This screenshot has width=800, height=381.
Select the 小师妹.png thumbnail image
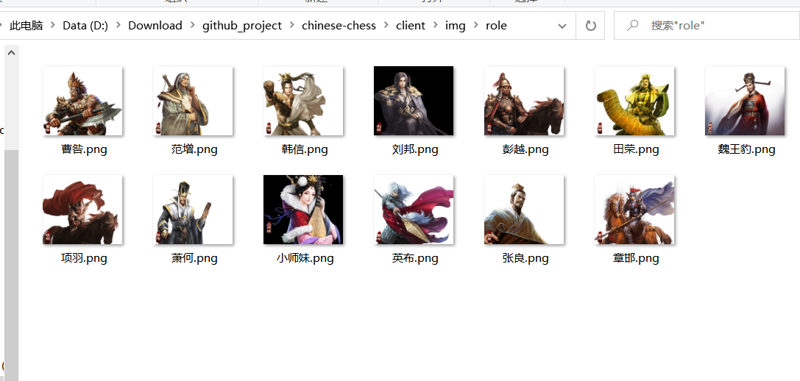tap(303, 210)
